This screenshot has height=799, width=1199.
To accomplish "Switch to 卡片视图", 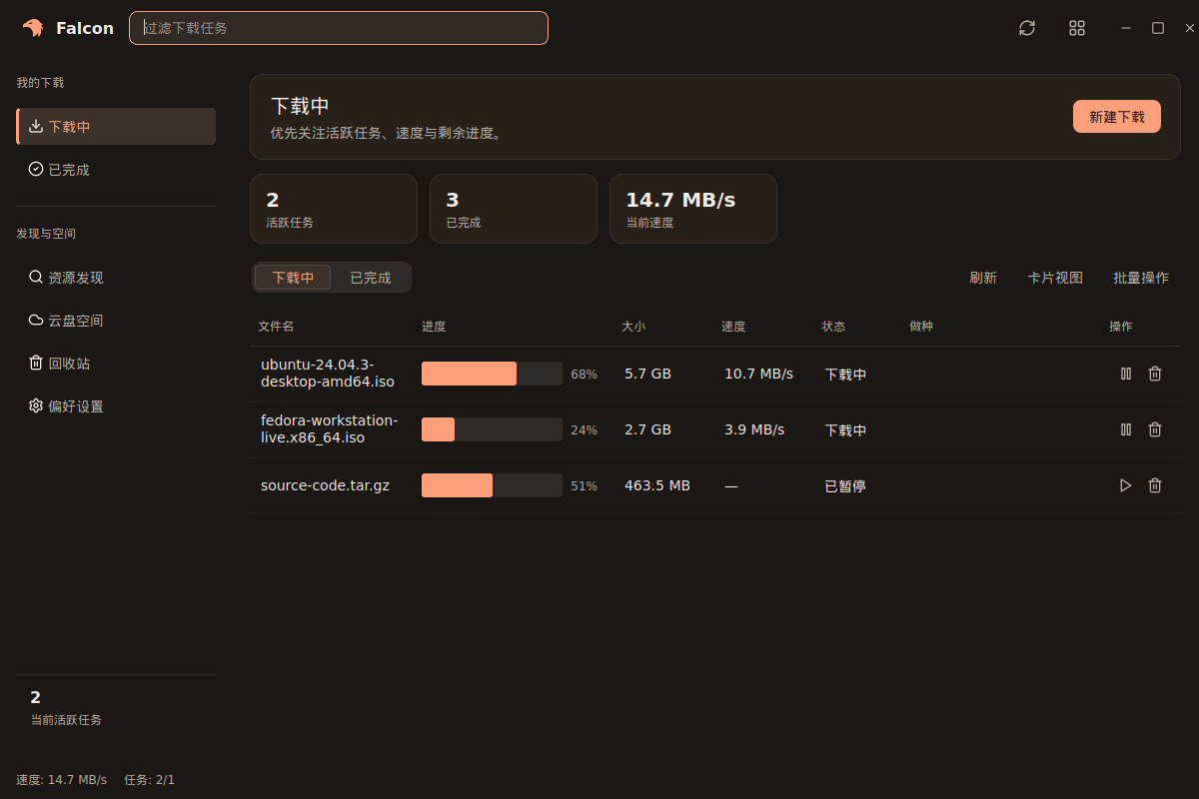I will [x=1055, y=278].
